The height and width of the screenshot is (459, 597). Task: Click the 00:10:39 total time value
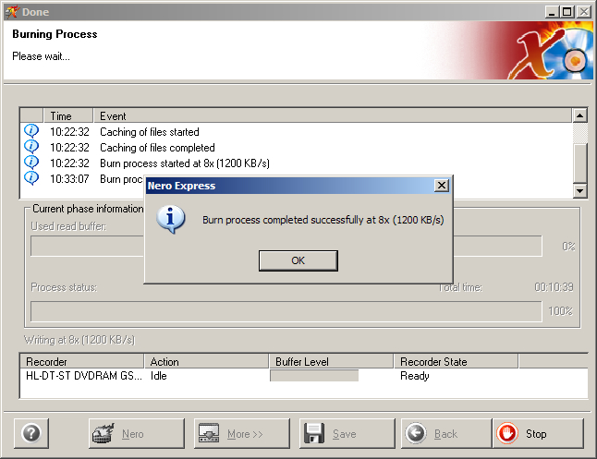(554, 287)
